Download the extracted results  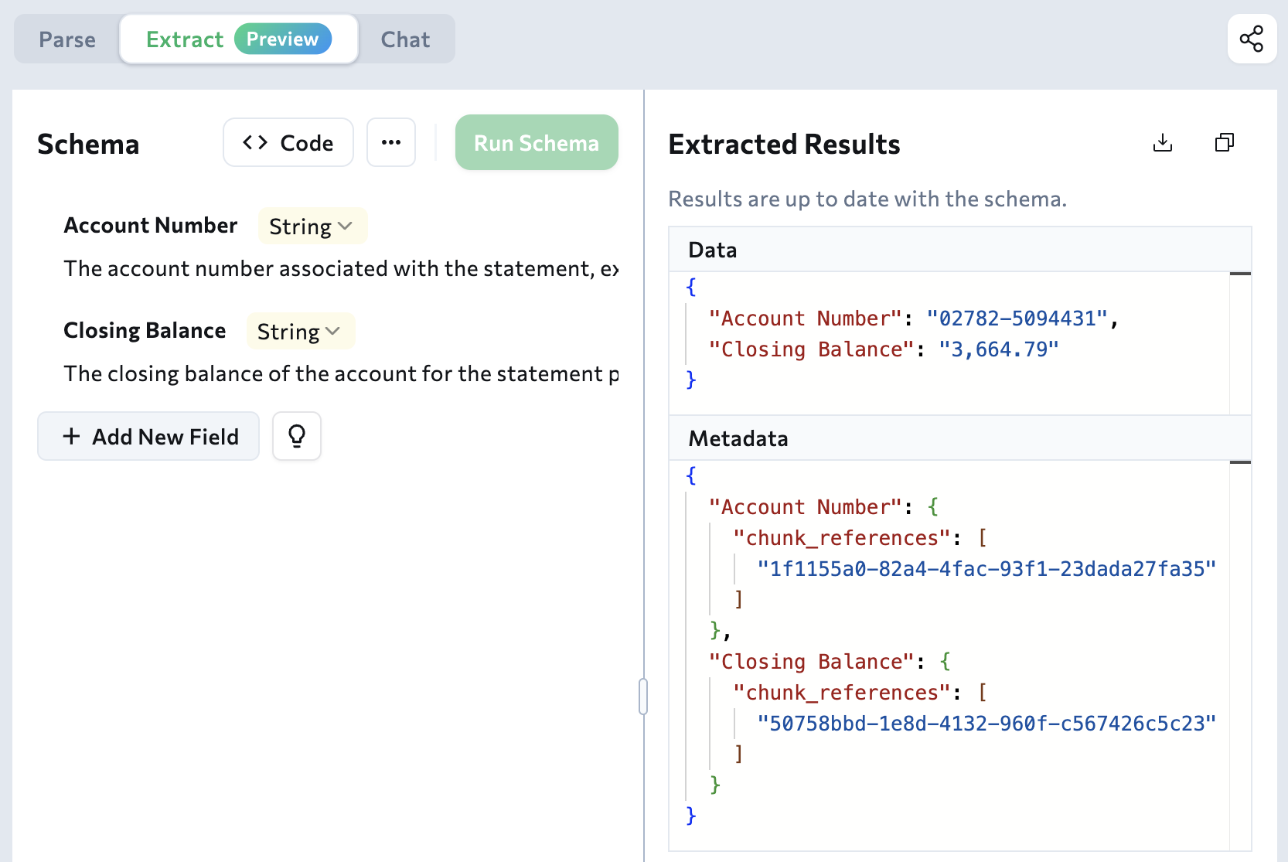click(1163, 143)
